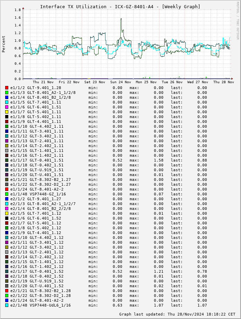
Task: Select the cyan swatch for e2/1/48 VSP7448-UdL6_1/16
Action: (x=7, y=305)
